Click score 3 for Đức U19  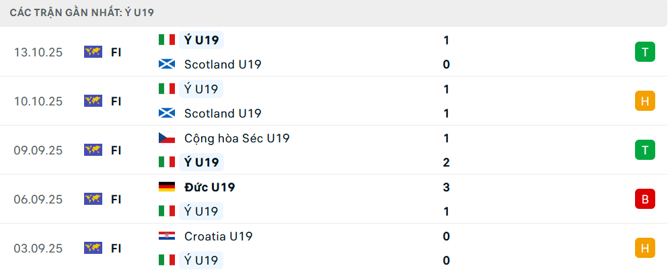(447, 187)
